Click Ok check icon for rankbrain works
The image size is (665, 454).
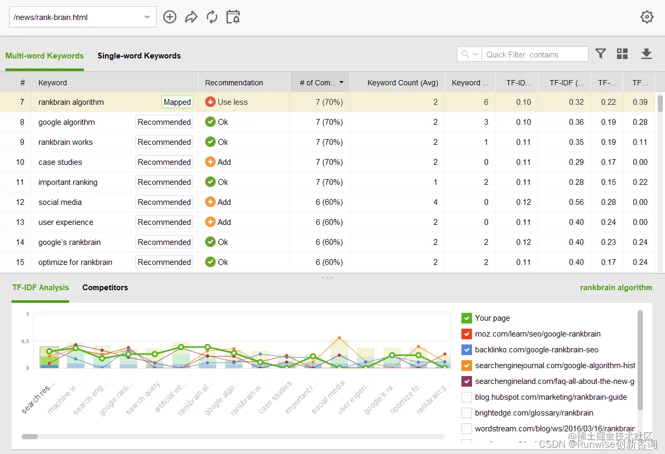210,142
